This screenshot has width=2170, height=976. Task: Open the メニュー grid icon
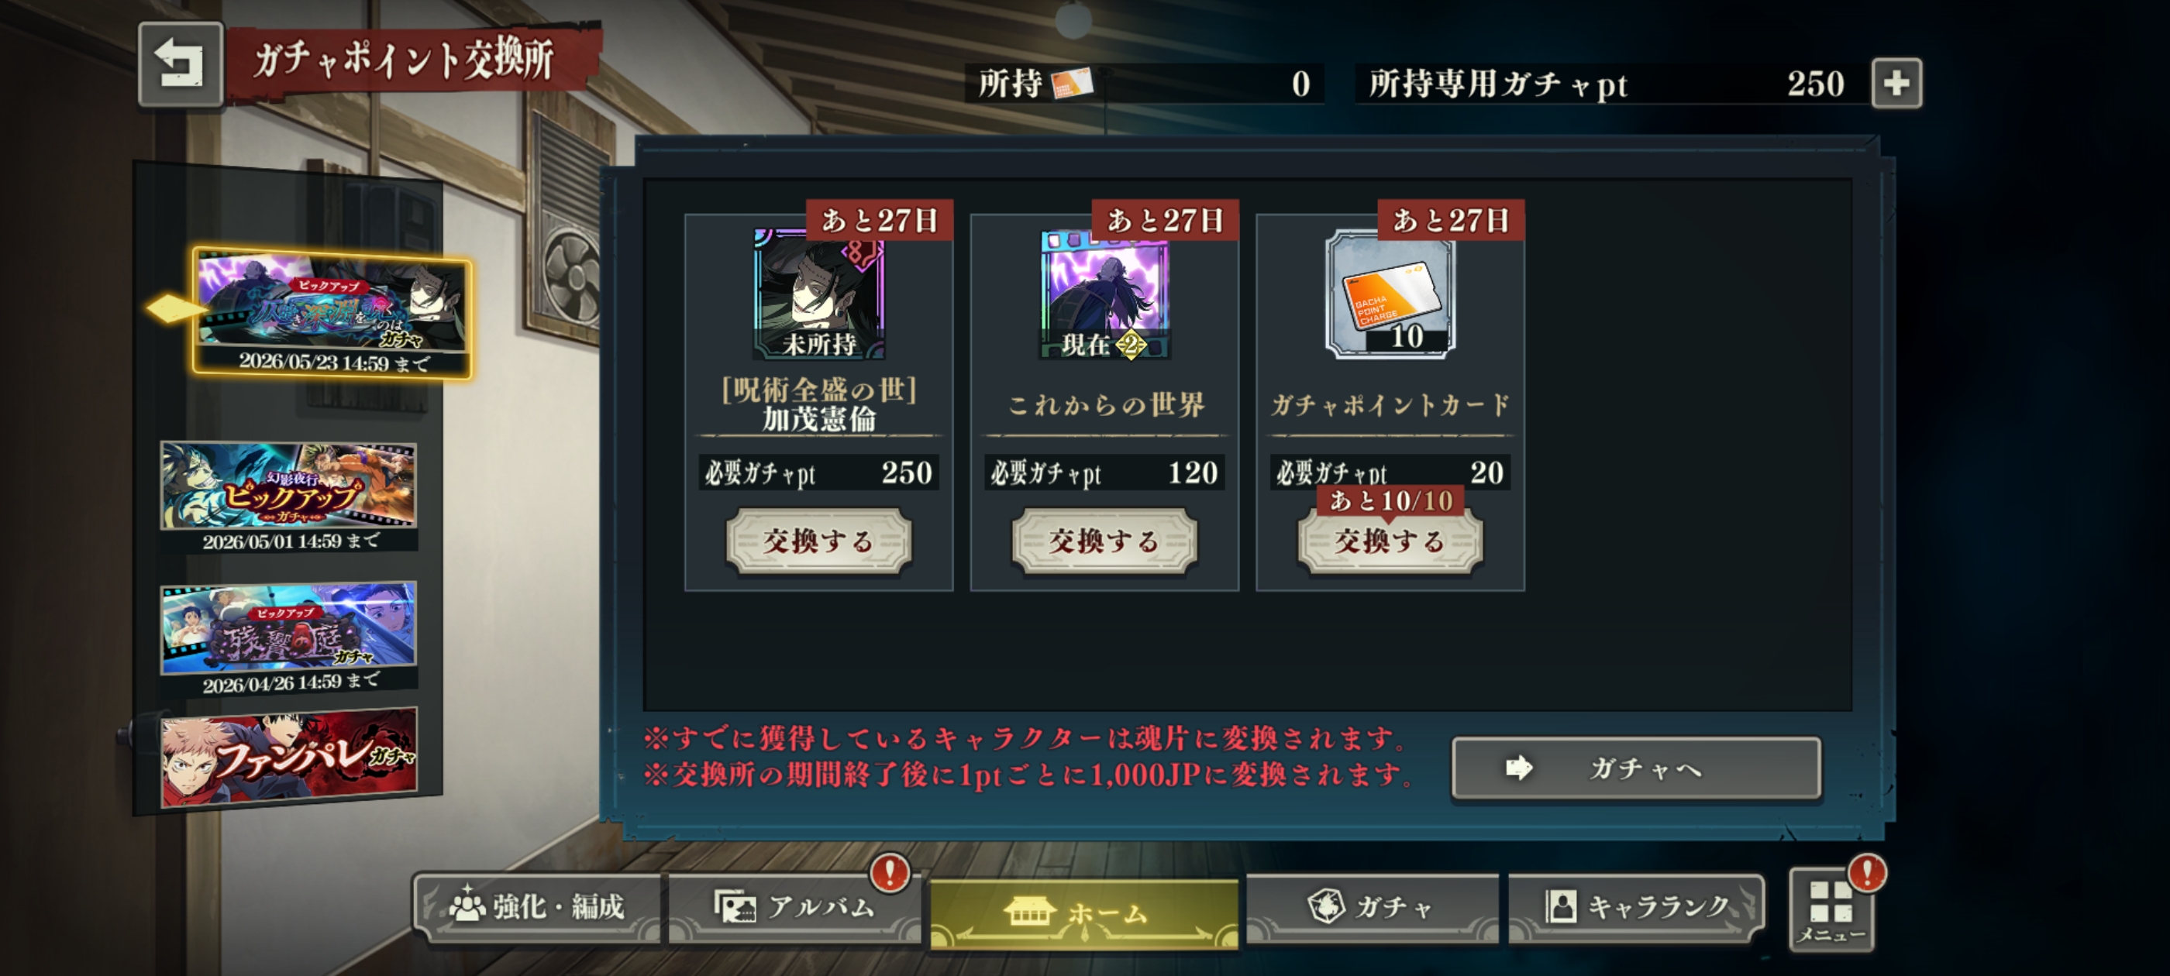tap(1831, 910)
